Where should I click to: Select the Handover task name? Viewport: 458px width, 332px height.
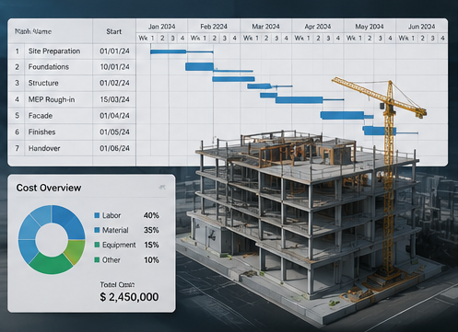click(44, 148)
